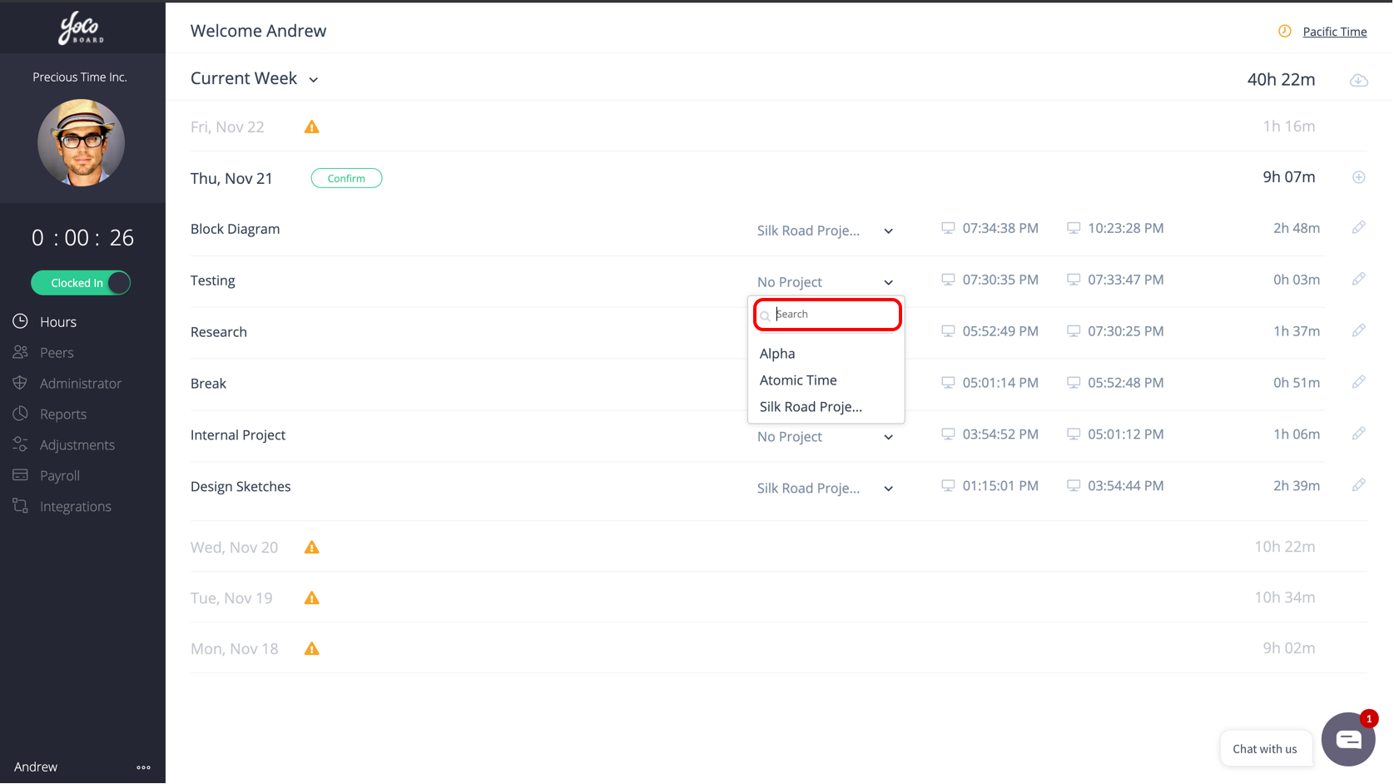The width and height of the screenshot is (1394, 784).
Task: Click the warning icon on Fri, Nov 22
Action: point(311,126)
